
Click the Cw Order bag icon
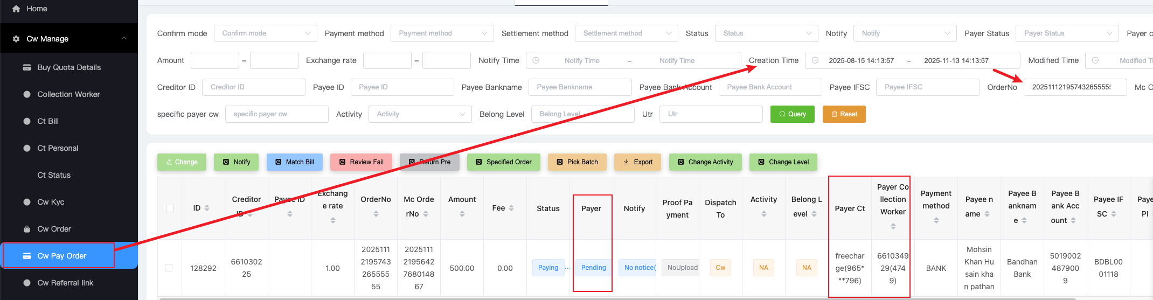tap(27, 229)
